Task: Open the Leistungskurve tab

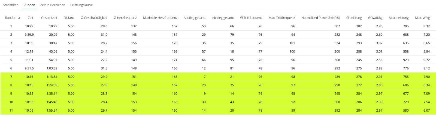Action: click(81, 5)
